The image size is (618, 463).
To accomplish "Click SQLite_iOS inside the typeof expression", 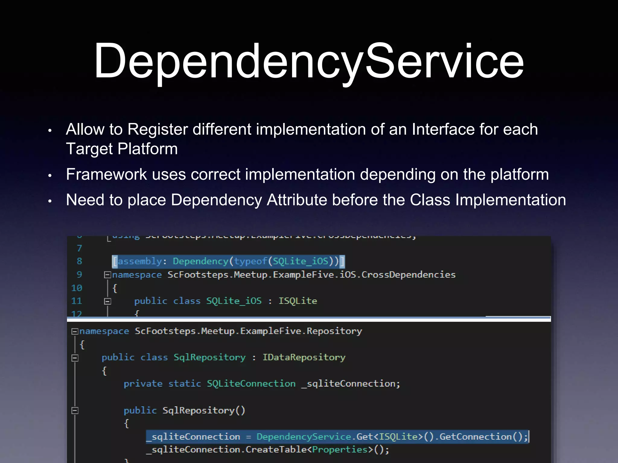I will pos(300,261).
